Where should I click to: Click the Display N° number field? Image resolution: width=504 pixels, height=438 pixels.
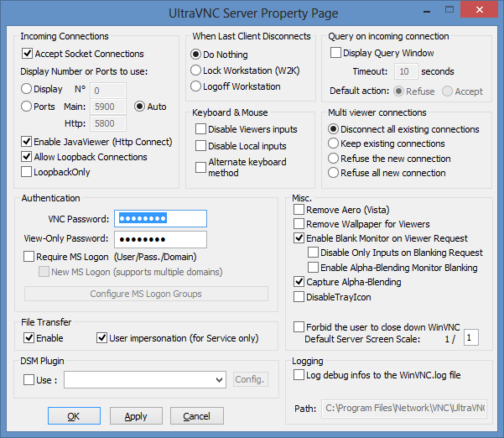pos(108,91)
